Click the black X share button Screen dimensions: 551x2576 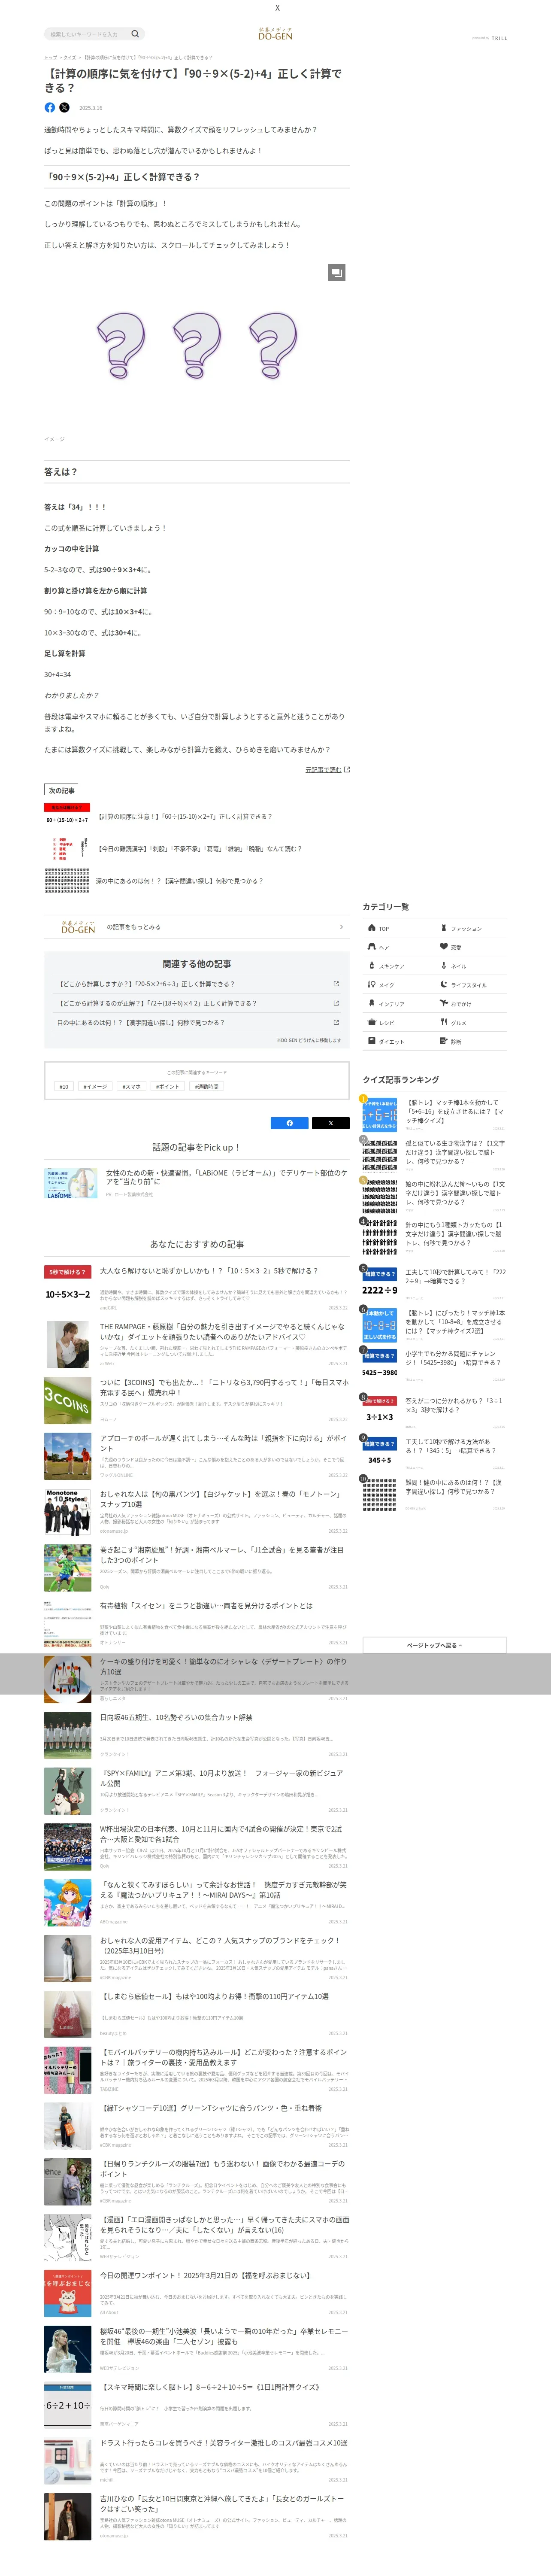click(331, 1123)
